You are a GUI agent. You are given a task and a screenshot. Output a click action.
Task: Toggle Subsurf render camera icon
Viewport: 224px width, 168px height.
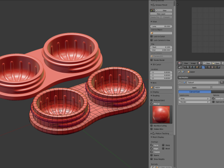pos(222,82)
